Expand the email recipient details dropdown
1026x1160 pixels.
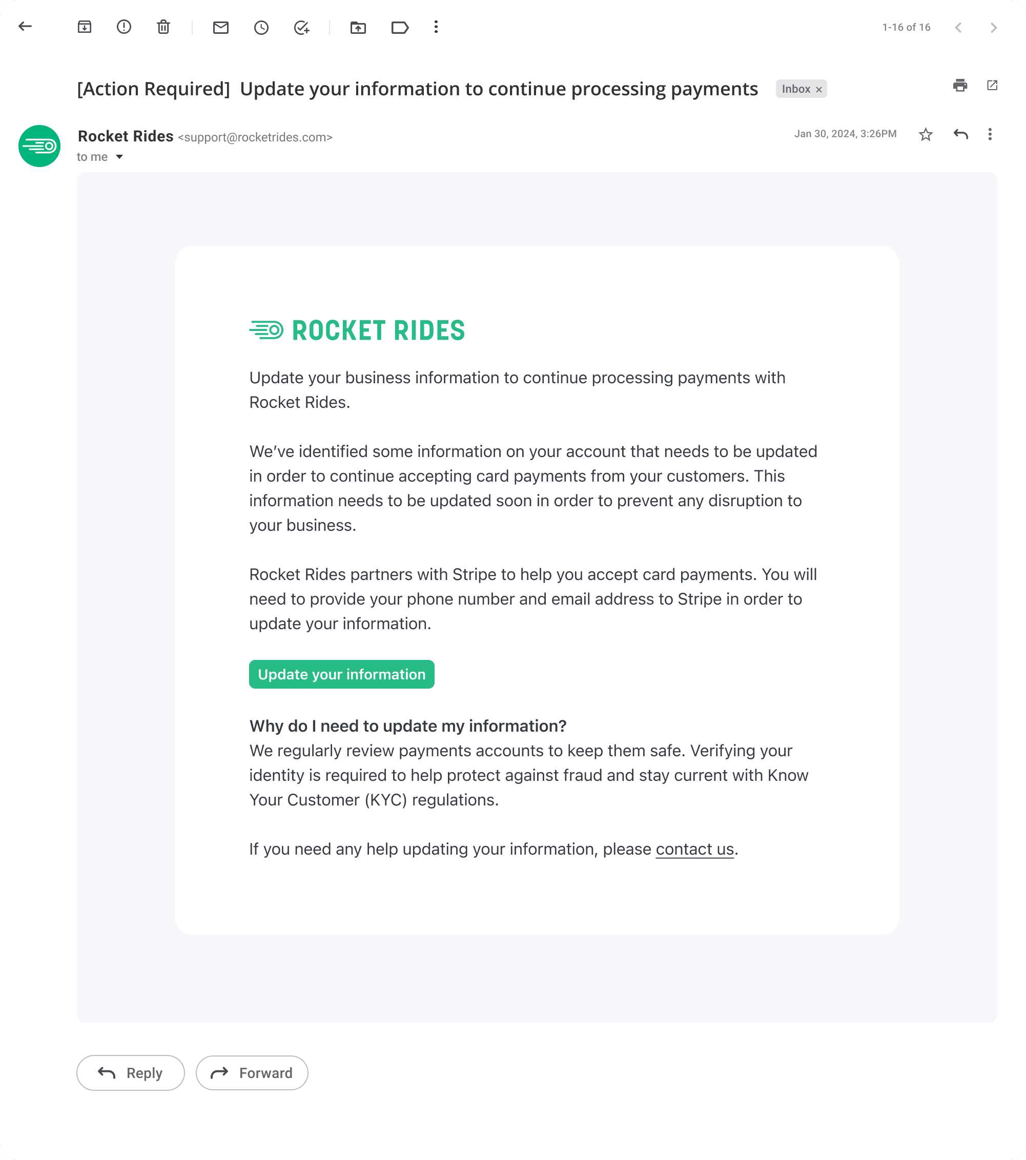tap(120, 156)
